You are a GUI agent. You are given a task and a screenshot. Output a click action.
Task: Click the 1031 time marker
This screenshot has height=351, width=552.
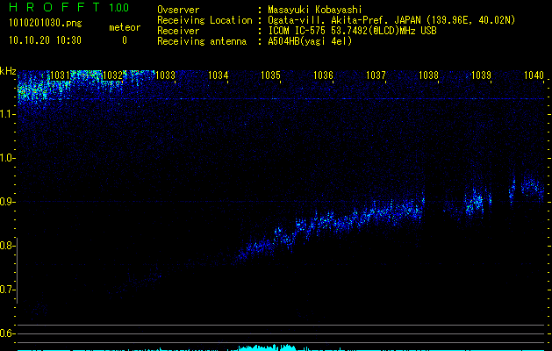61,75
